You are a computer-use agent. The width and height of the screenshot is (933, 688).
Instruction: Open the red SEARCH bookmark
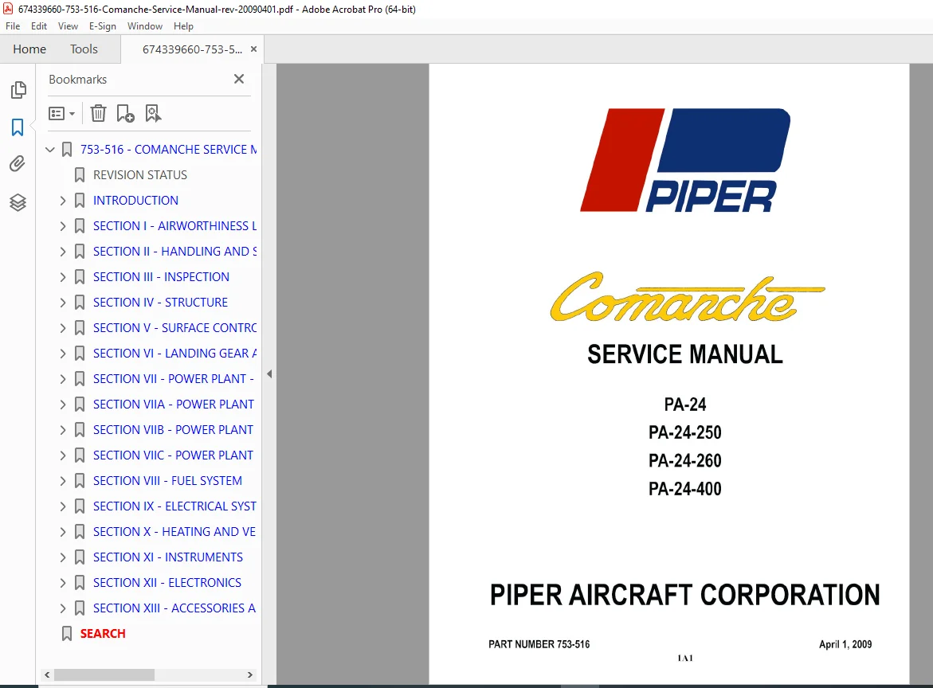[103, 634]
